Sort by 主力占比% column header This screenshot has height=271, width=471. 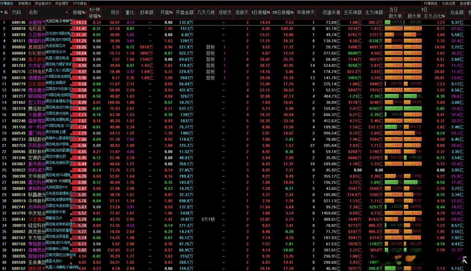(434, 16)
